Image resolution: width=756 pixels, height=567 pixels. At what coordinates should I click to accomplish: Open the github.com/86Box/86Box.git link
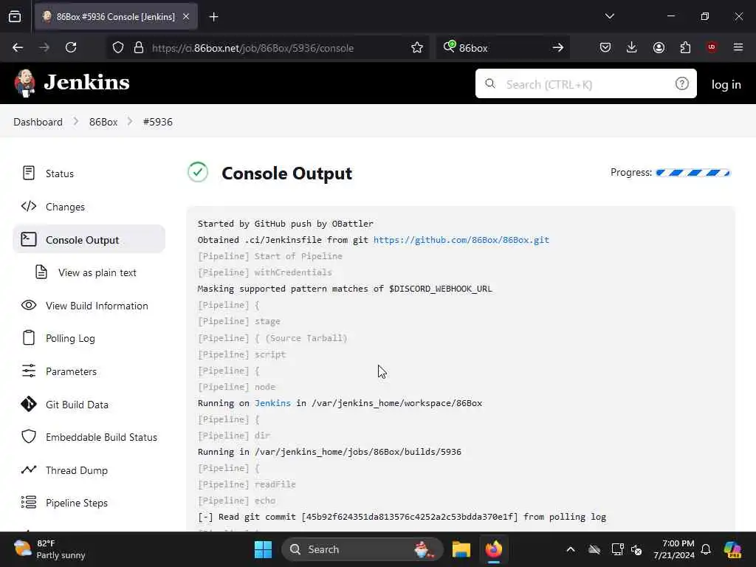[461, 240]
